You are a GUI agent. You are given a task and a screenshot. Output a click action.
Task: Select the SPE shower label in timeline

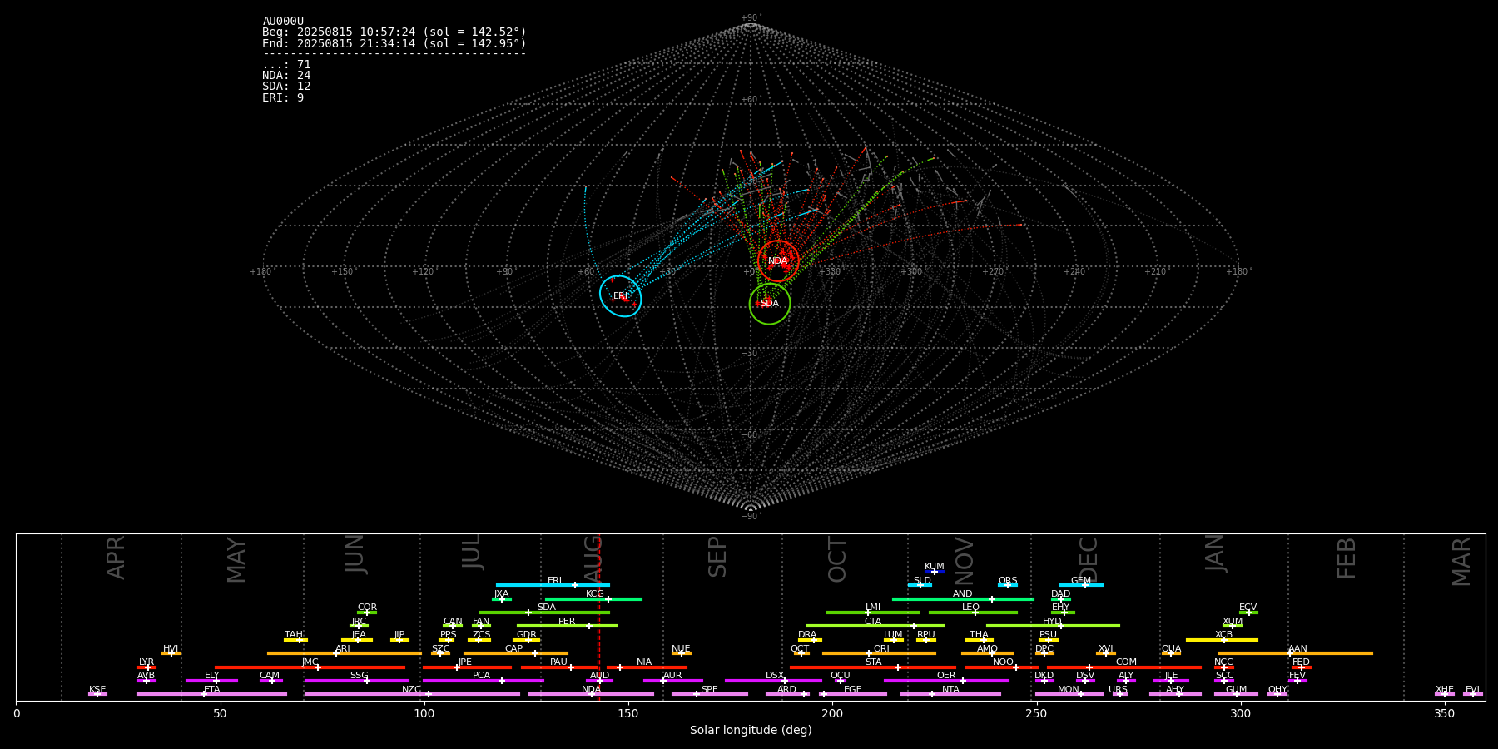click(709, 690)
